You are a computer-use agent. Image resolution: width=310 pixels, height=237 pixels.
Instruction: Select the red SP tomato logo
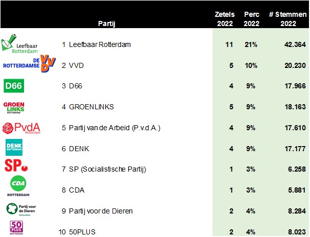tap(16, 165)
